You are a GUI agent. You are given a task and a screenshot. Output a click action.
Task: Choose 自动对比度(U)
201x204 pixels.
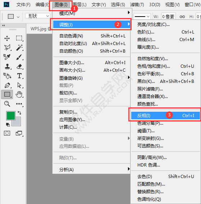click(x=92, y=44)
